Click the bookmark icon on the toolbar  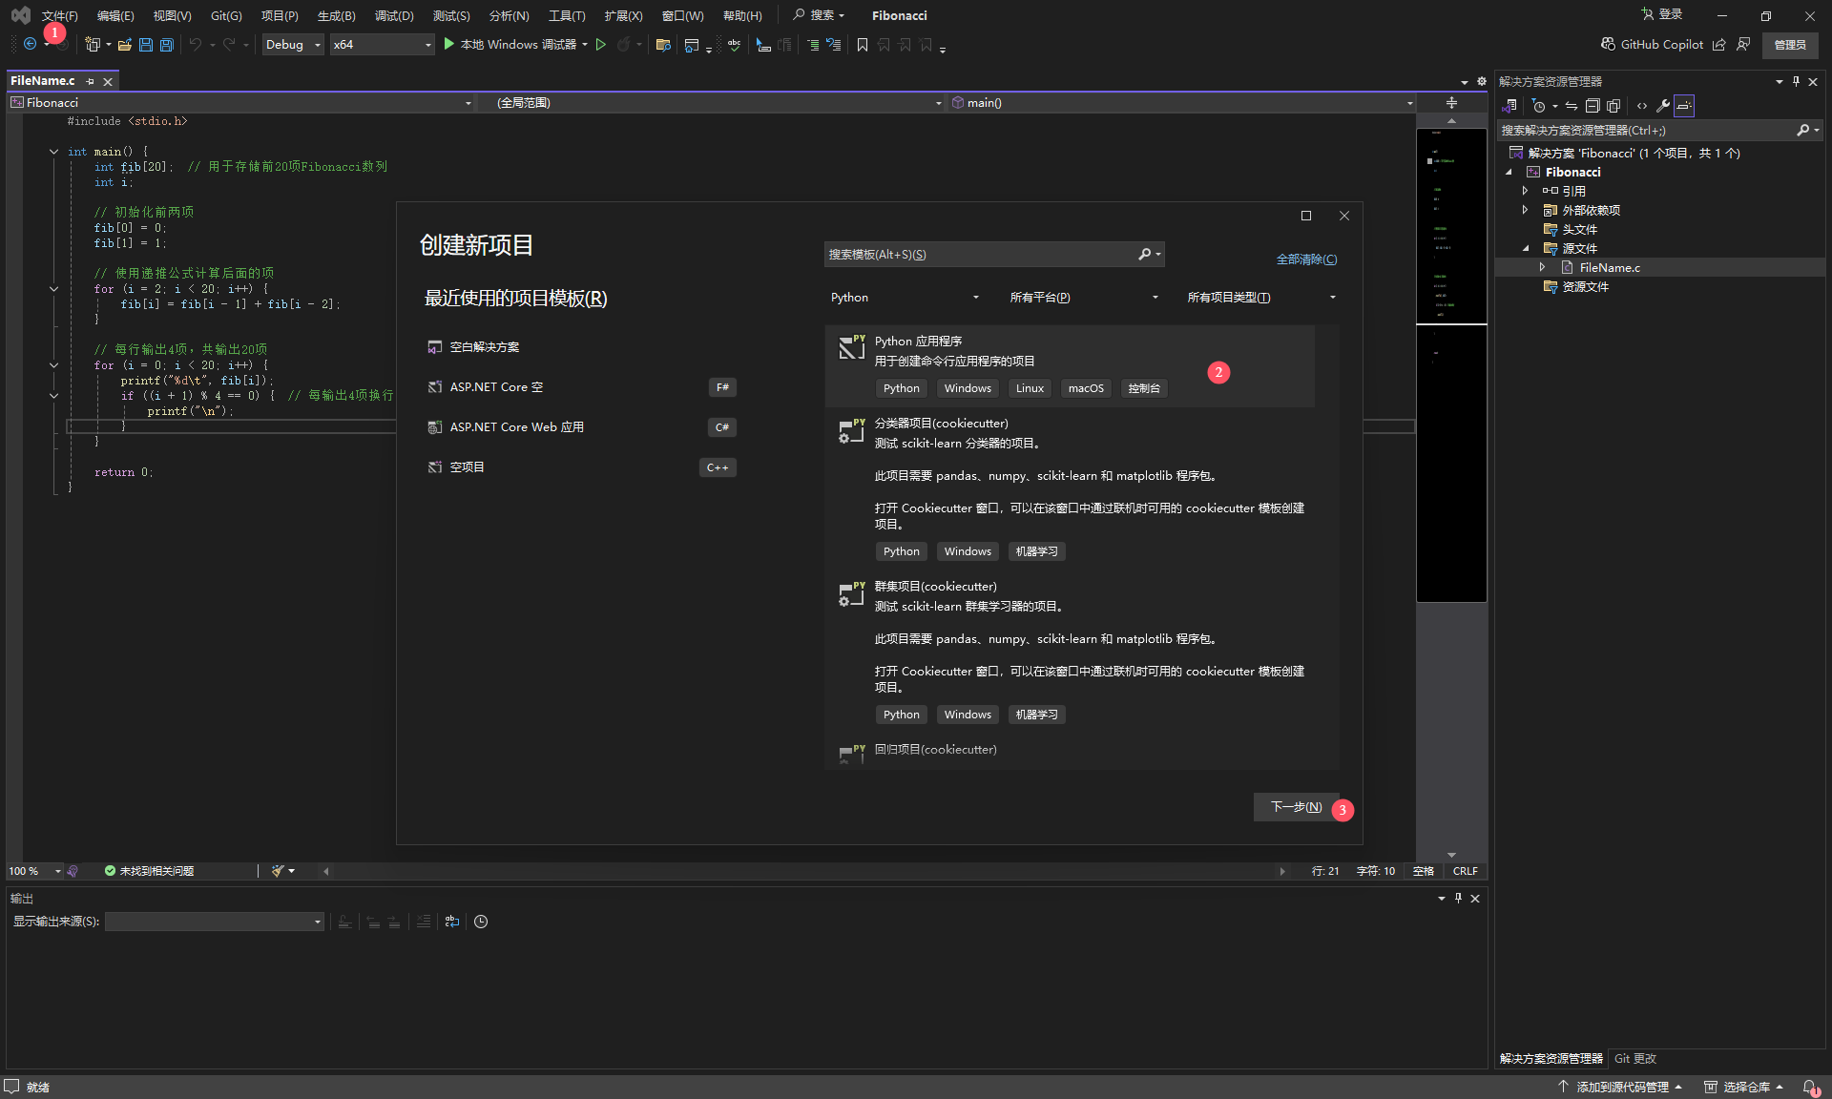(x=862, y=45)
